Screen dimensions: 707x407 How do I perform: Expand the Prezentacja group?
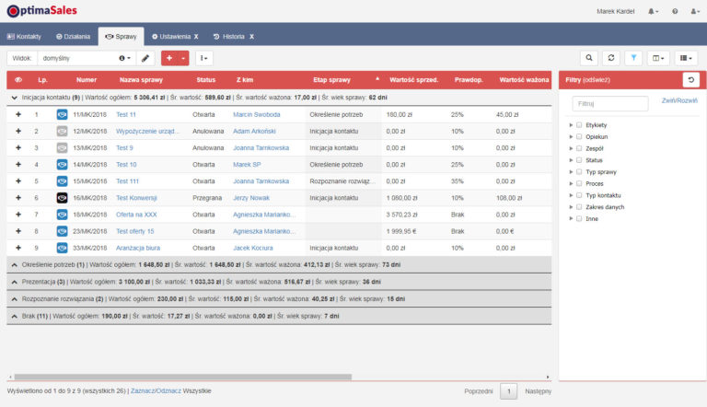pyautogui.click(x=15, y=282)
